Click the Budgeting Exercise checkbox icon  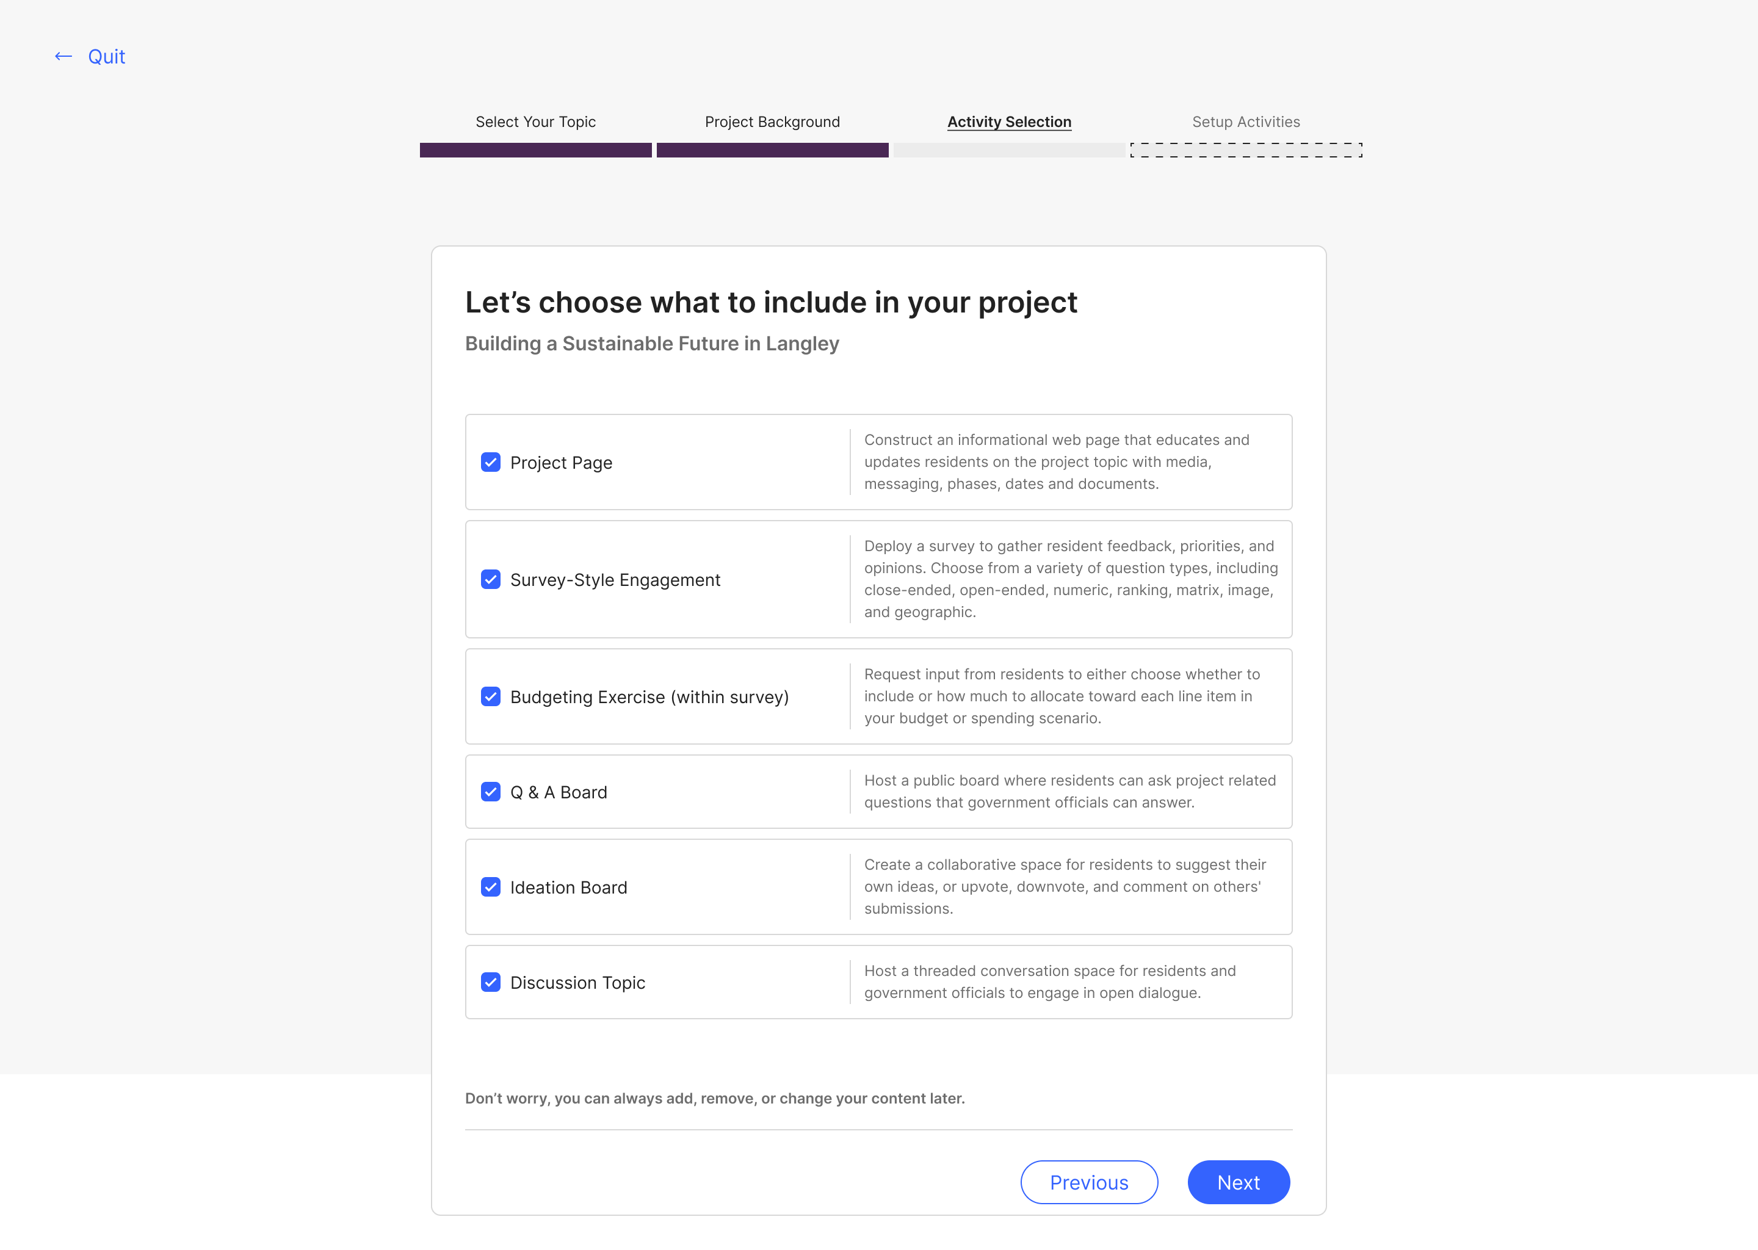click(x=491, y=696)
